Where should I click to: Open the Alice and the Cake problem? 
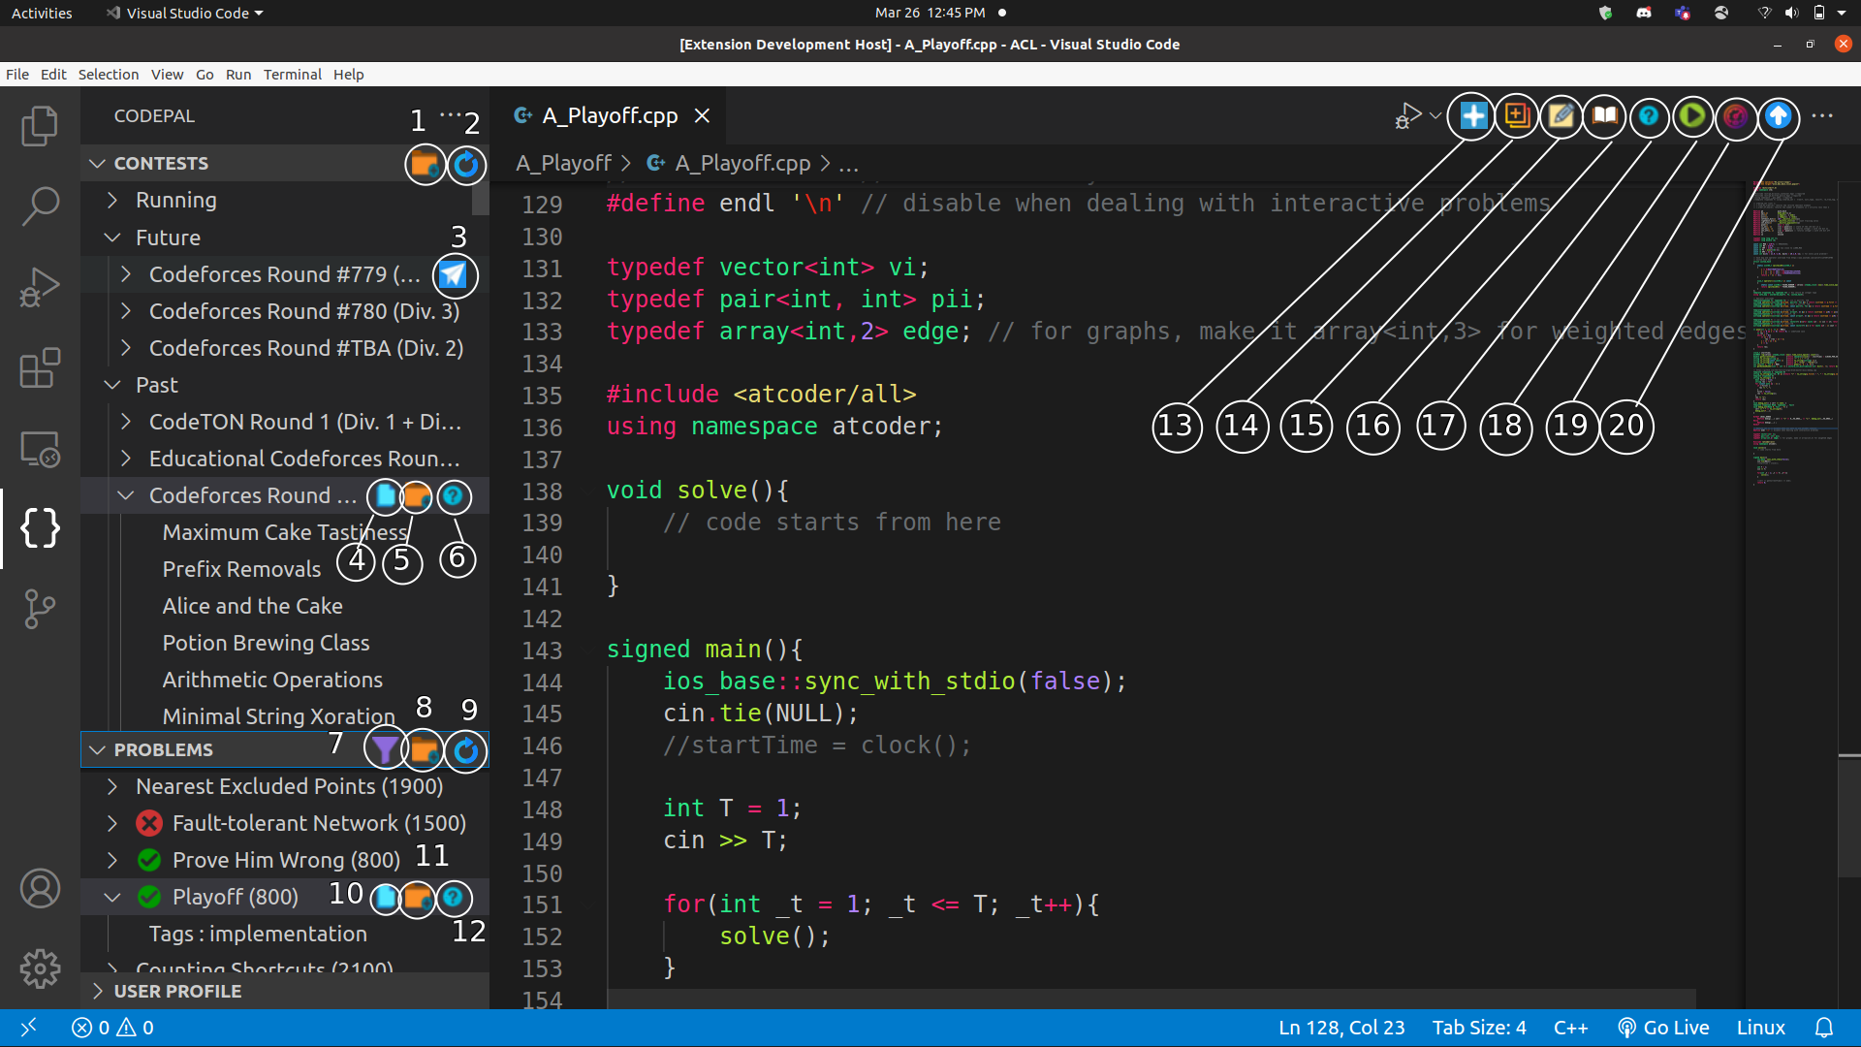[252, 606]
